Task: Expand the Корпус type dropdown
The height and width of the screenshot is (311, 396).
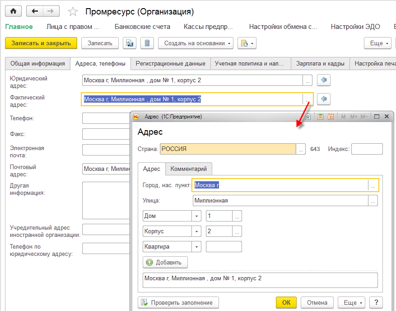Action: [x=197, y=231]
